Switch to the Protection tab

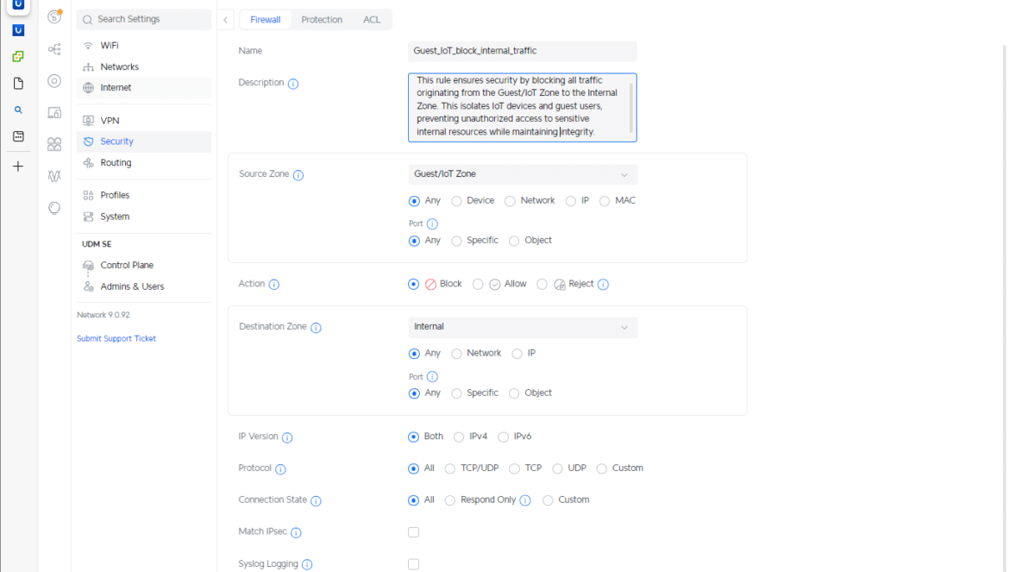coord(322,20)
